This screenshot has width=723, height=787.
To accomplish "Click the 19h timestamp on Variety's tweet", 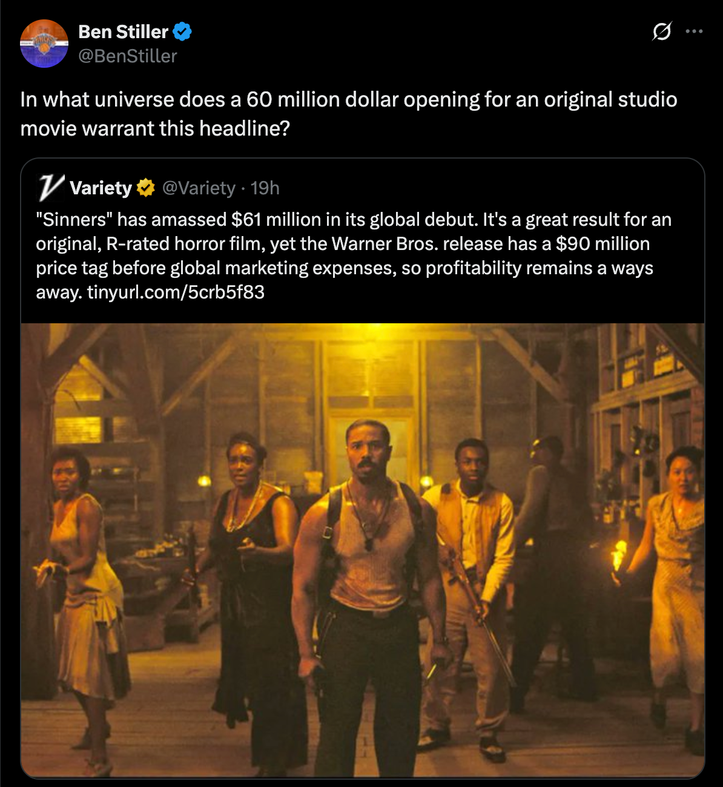I will (x=265, y=188).
